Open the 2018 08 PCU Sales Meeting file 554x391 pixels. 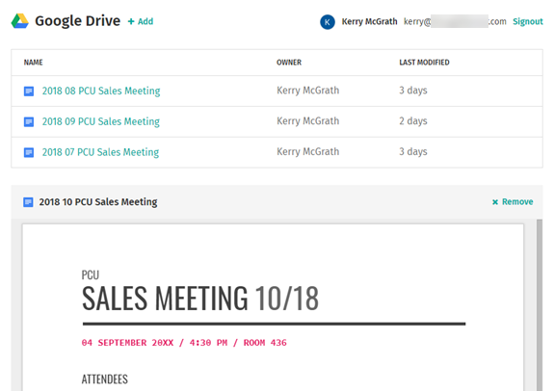coord(101,91)
